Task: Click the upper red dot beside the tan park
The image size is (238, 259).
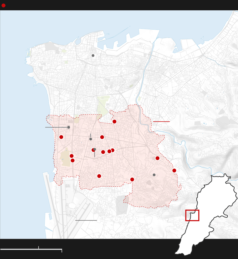Action: pos(71,156)
